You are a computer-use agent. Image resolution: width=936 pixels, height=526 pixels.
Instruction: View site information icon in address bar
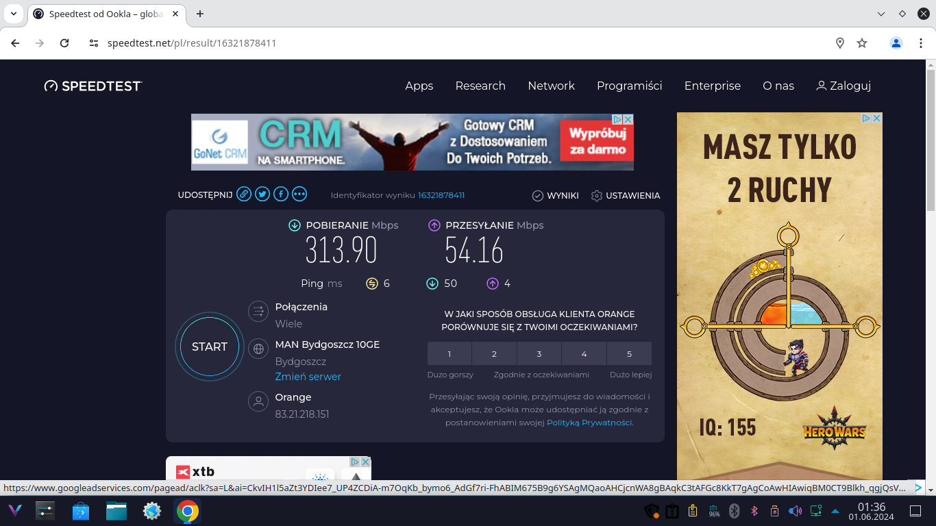tap(95, 43)
